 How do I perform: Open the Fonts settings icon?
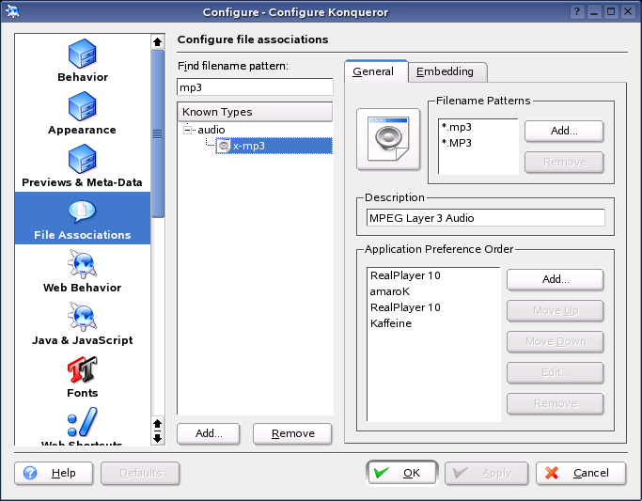[x=83, y=376]
